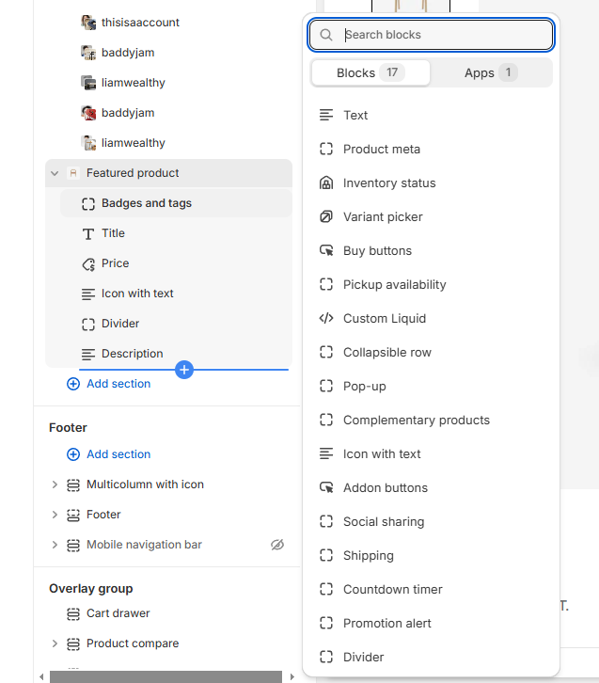This screenshot has height=683, width=599.
Task: Click the magnifier icon in Search blocks
Action: pyautogui.click(x=326, y=35)
